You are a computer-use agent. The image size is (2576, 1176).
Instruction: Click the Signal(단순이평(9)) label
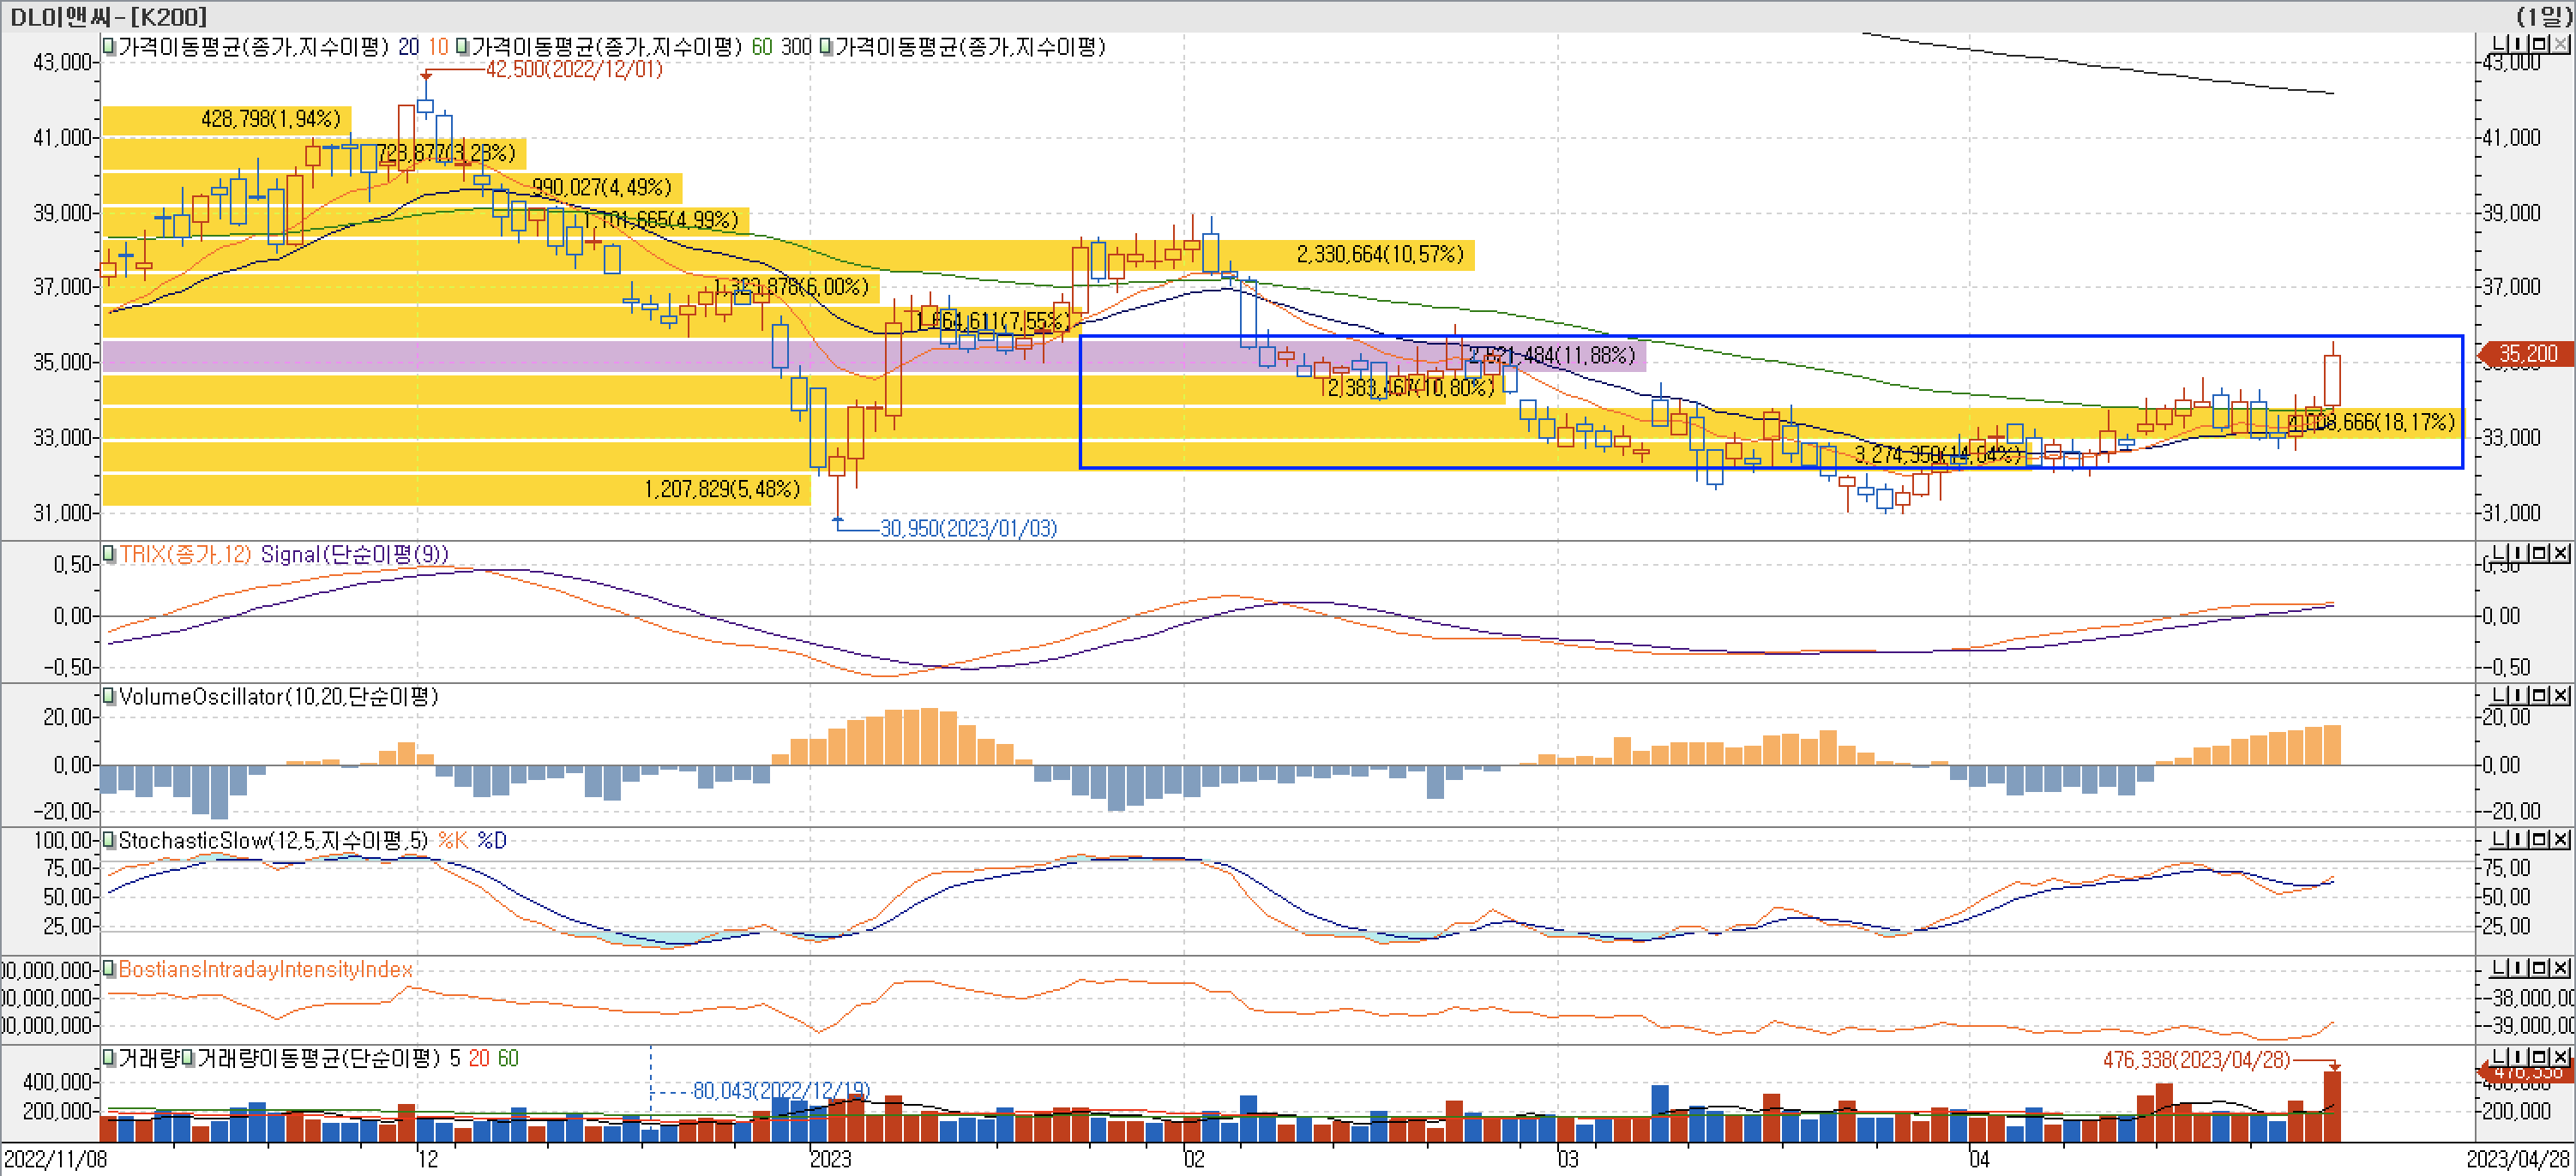point(354,555)
